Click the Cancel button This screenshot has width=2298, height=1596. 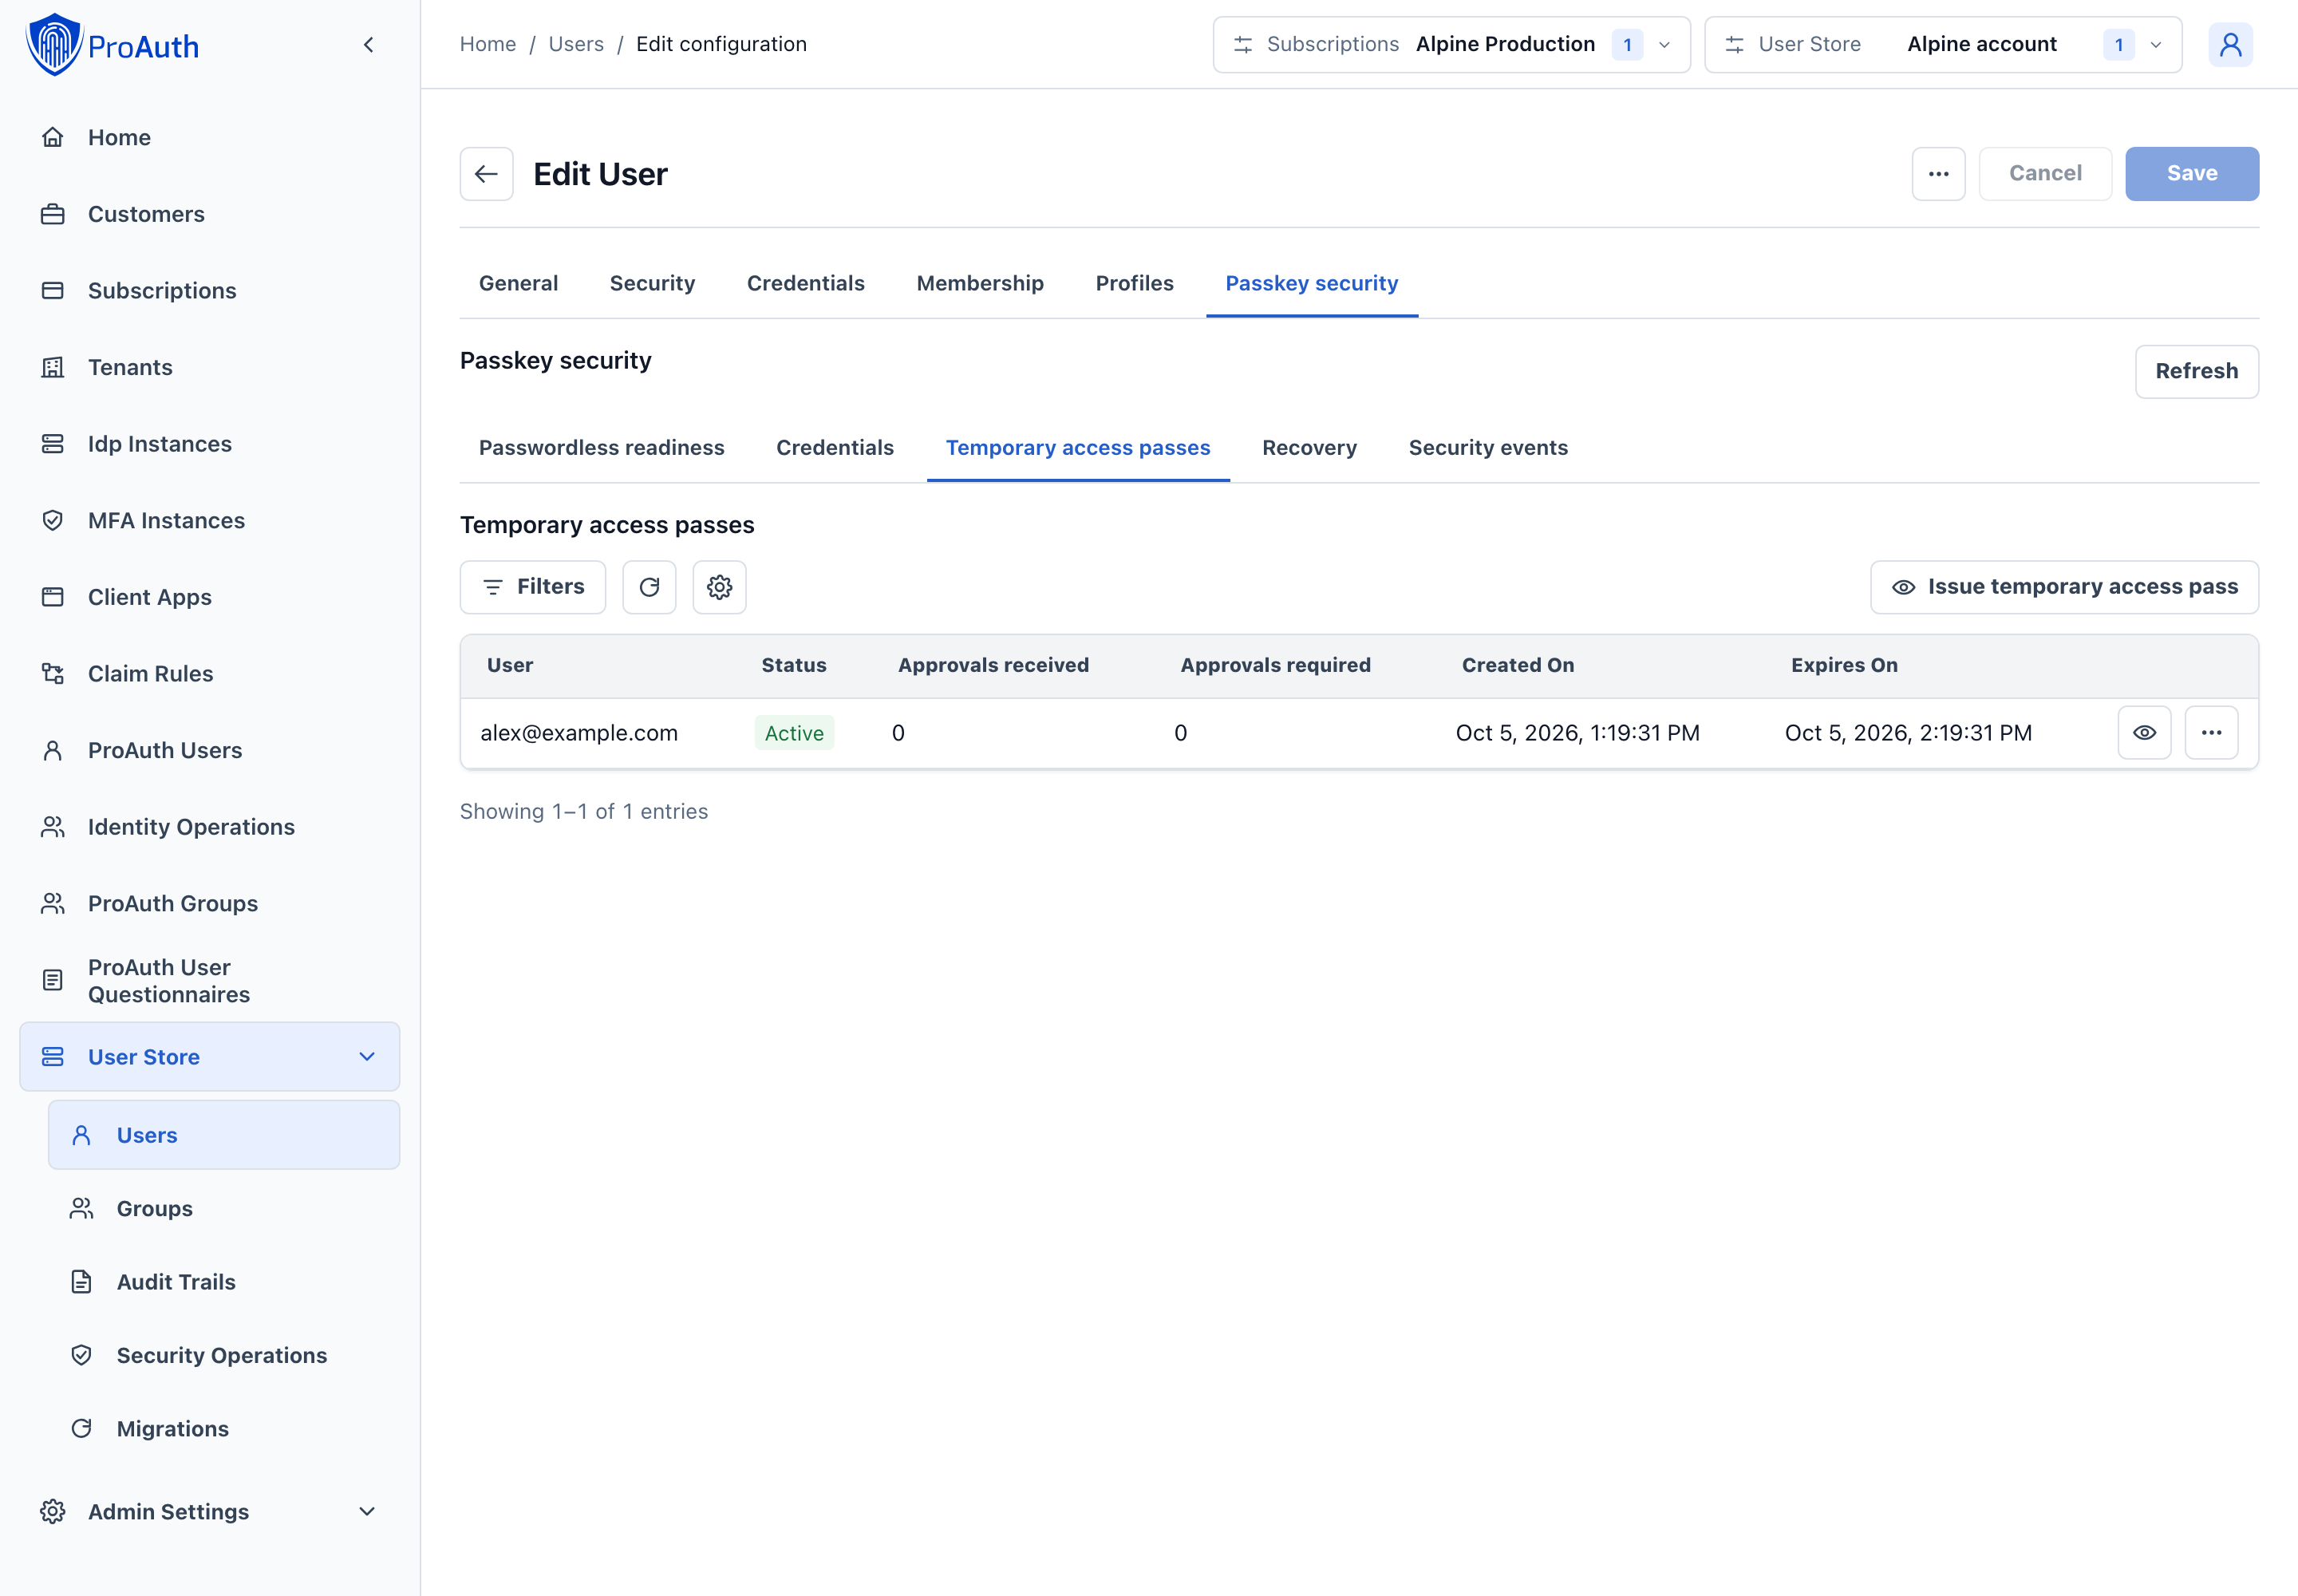(x=2045, y=174)
